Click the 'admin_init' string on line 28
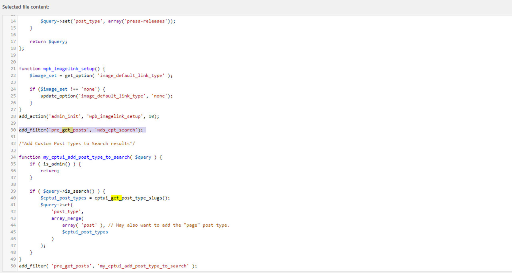Image resolution: width=512 pixels, height=273 pixels. [x=65, y=116]
